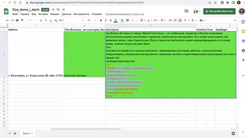
Task: Start a Google Meet call
Action: tap(196, 11)
